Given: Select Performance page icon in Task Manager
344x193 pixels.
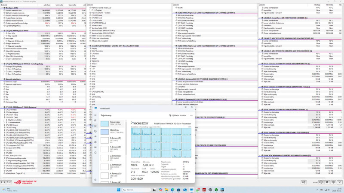Looking at the screenshot, I should pyautogui.click(x=95, y=126).
